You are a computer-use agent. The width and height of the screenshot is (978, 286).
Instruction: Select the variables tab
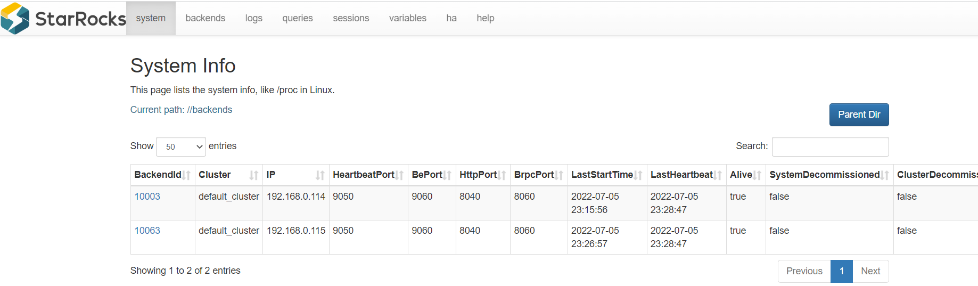coord(408,18)
